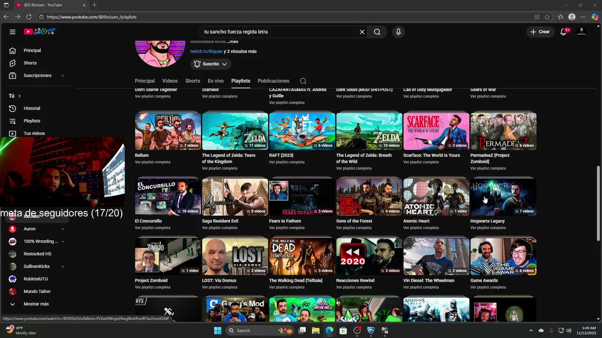Open SullivanKicks subscription channel

pos(38,267)
